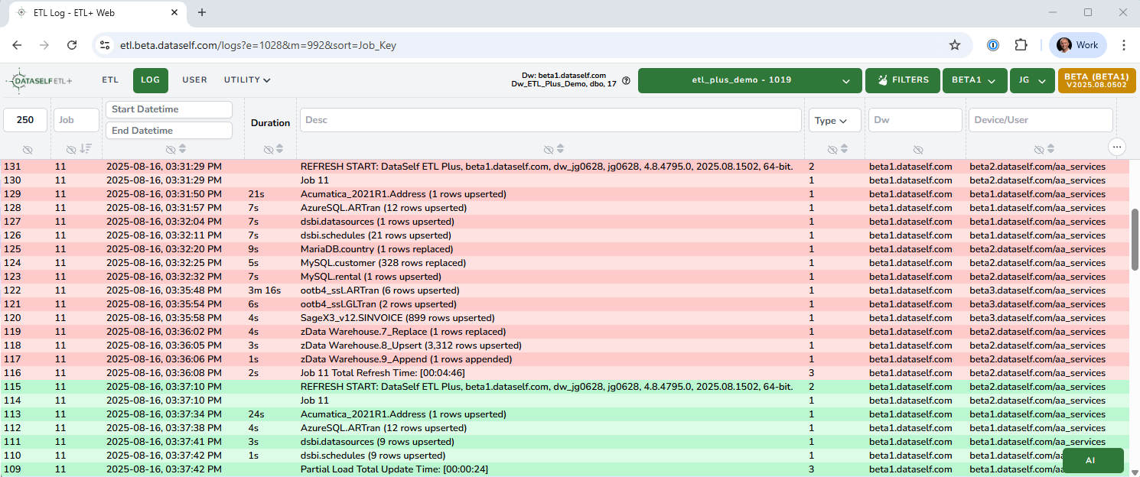Viewport: 1140px width, 477px height.
Task: Hide the row ID column
Action: [x=27, y=149]
